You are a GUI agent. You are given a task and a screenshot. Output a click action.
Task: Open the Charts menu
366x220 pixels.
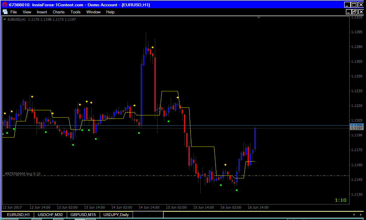click(59, 12)
